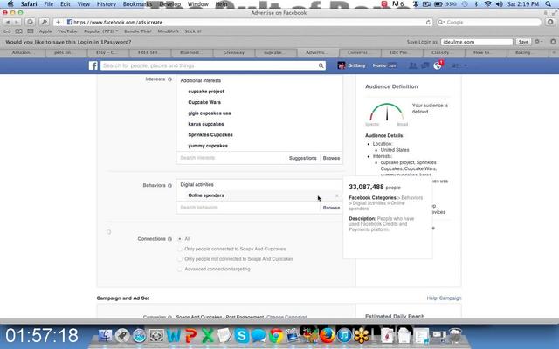This screenshot has height=349, width=559.
Task: Select Only people connected to Soaps And Cupcakes
Action: click(180, 249)
